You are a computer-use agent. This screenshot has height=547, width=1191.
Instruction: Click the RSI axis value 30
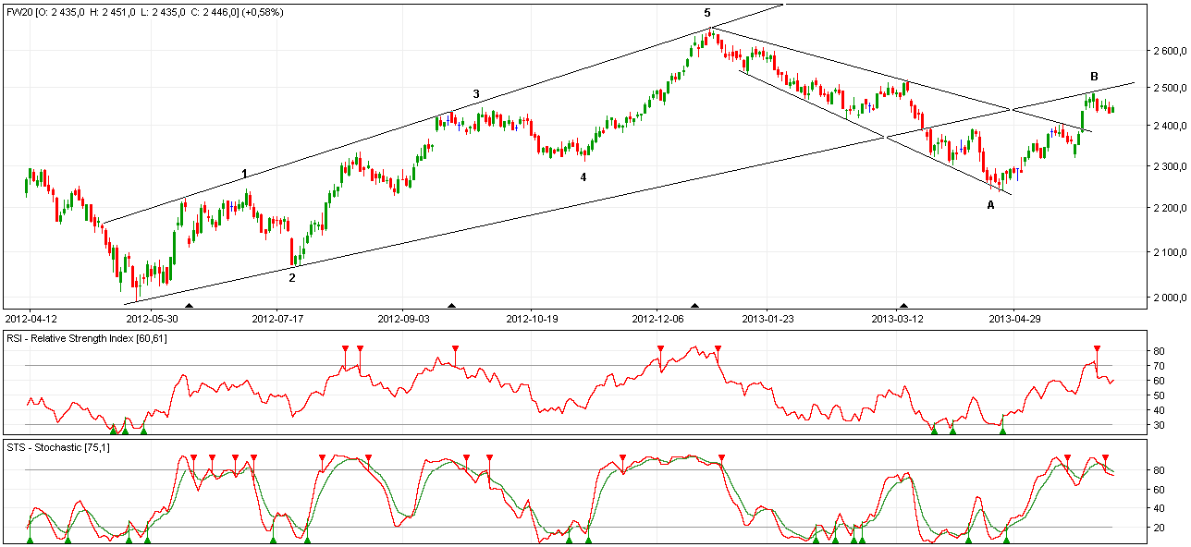(x=1159, y=425)
